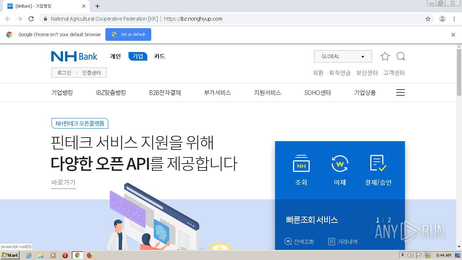
Task: Launch Internet Explorer from taskbar
Action: coord(29,255)
